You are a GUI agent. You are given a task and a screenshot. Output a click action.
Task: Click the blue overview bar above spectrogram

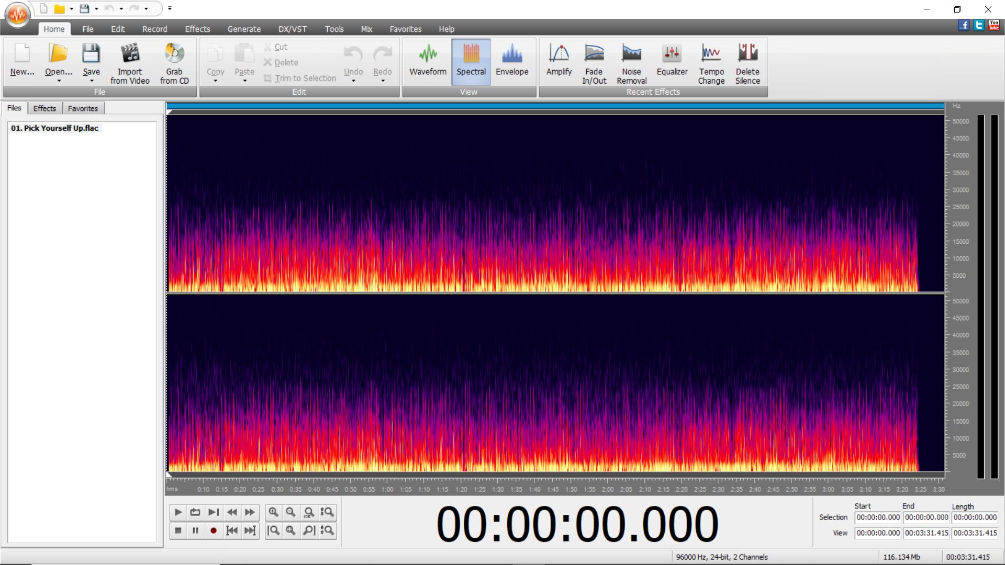(x=555, y=106)
